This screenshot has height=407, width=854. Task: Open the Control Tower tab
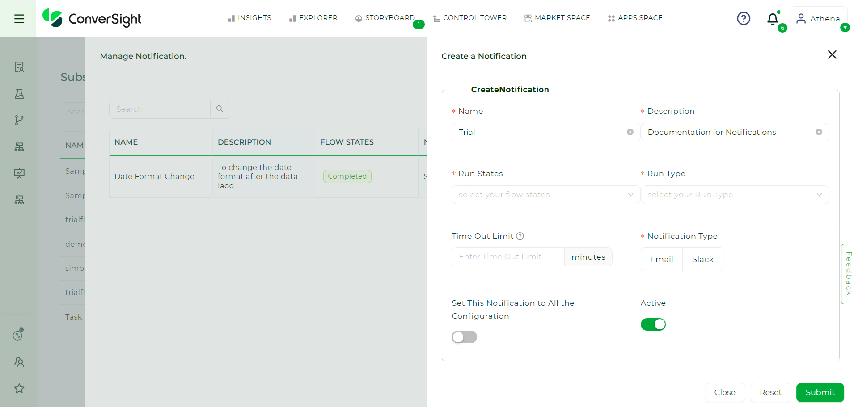click(x=470, y=18)
